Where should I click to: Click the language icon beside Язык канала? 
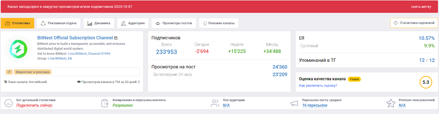coord(6,82)
